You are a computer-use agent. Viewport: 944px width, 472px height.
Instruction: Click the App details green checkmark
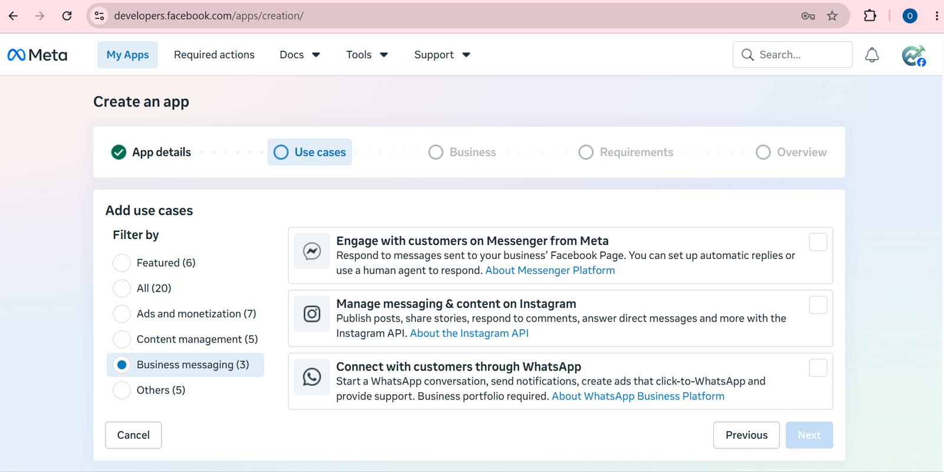(119, 152)
